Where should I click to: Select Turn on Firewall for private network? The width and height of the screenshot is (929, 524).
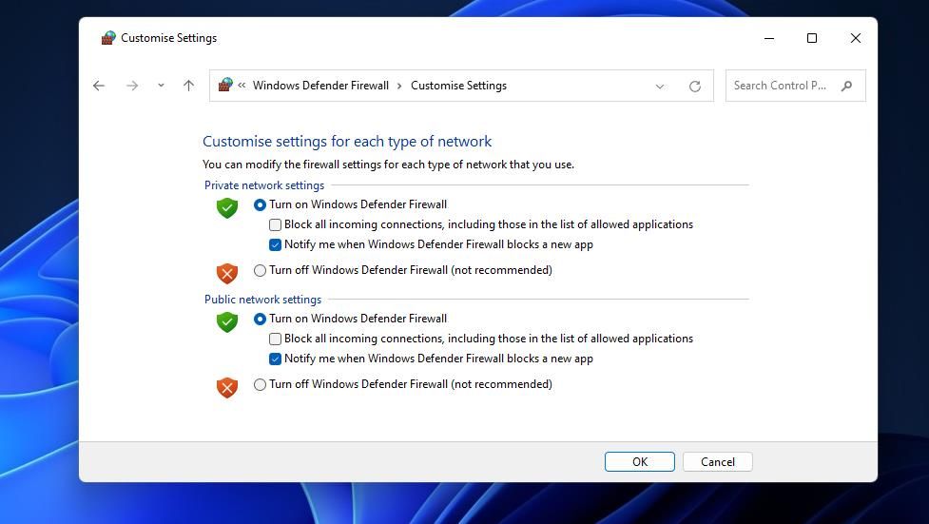click(x=260, y=204)
